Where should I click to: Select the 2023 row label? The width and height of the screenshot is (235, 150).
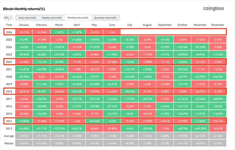click(x=9, y=54)
